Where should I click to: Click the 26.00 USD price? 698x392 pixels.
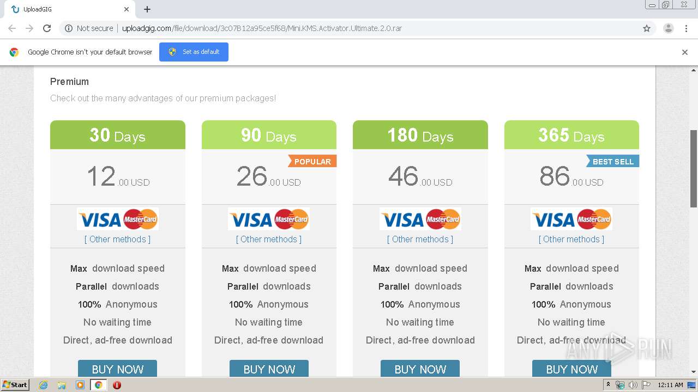(269, 177)
